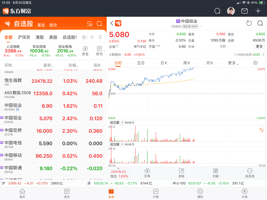Viewport: 267px width, 200px height.
Task: Sort watchlist by 涨幅 column
Action: 73,65
